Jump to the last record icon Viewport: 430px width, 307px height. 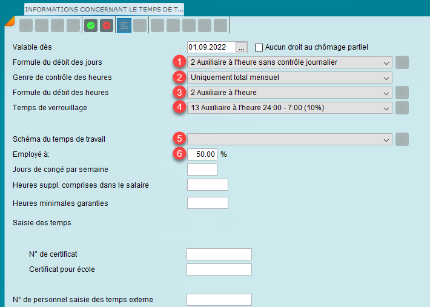(220, 25)
